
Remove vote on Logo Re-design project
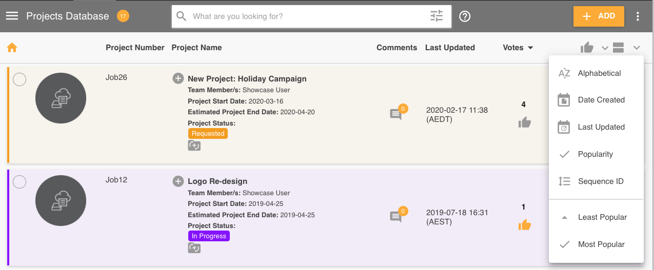click(524, 225)
